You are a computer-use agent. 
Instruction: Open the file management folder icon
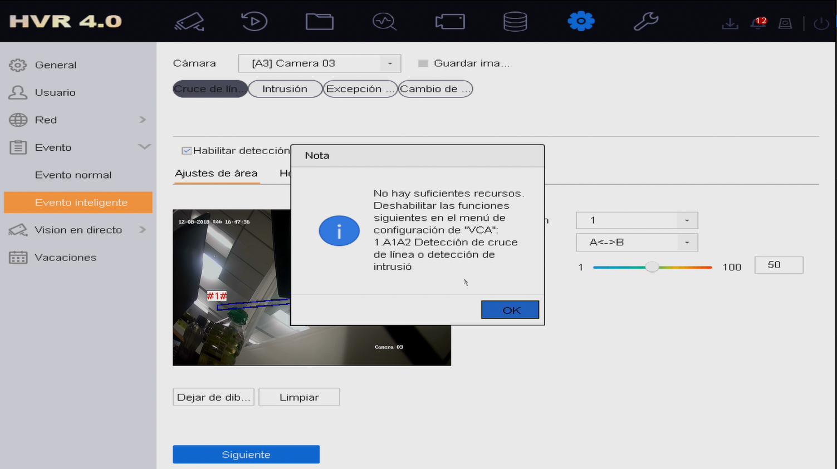tap(320, 22)
